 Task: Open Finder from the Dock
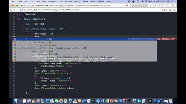click(x=15, y=101)
